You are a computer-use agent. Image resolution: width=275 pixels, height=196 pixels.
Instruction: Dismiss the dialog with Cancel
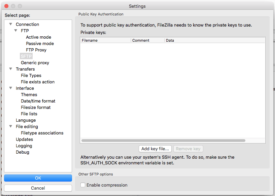(x=38, y=188)
